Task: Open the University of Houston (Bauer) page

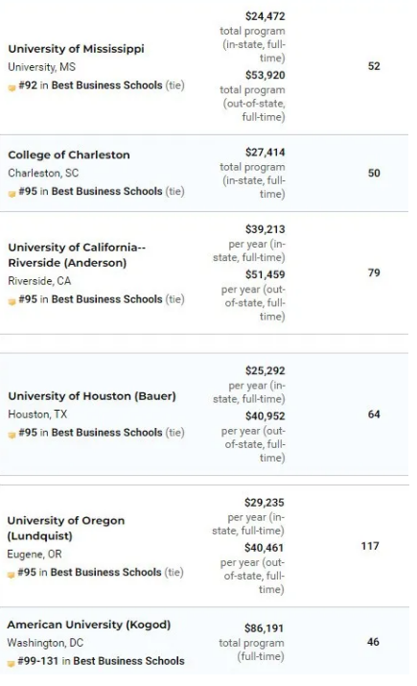Action: [92, 396]
